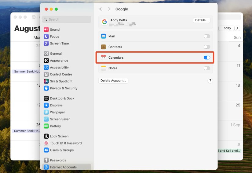Open Passwords key icon
Viewport: 252px width, 173px height.
pyautogui.click(x=46, y=160)
